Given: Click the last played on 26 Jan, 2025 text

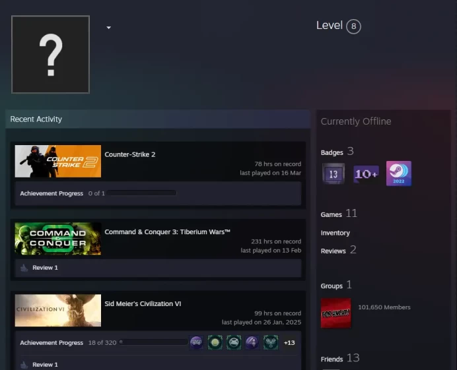Looking at the screenshot, I should pyautogui.click(x=262, y=323).
